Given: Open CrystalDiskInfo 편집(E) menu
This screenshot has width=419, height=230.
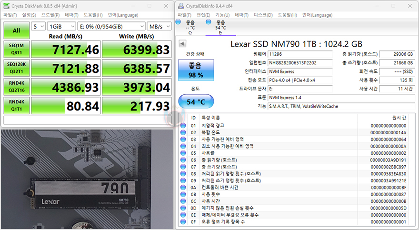Looking at the screenshot, I should click(203, 15).
